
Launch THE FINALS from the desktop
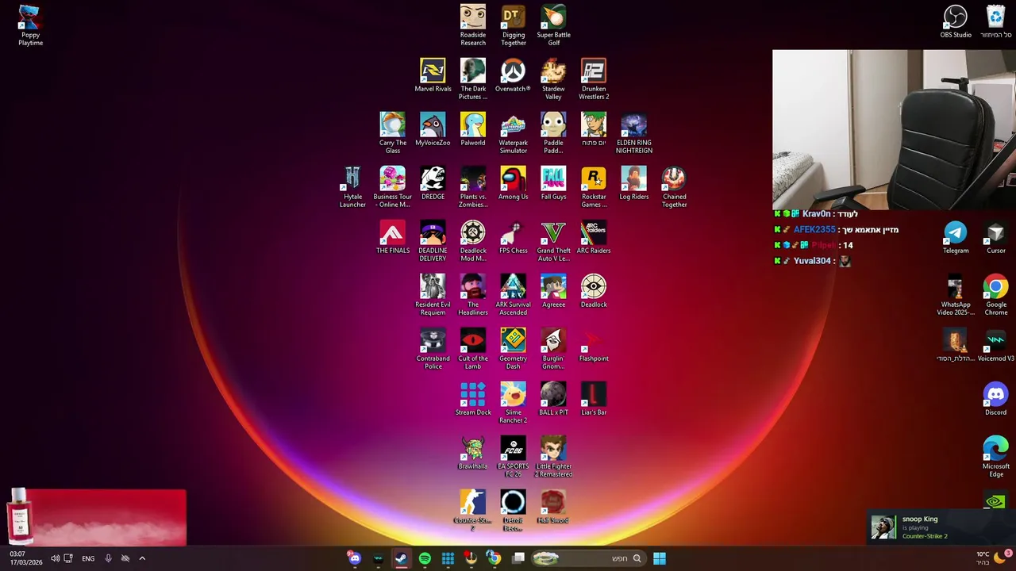pyautogui.click(x=393, y=237)
